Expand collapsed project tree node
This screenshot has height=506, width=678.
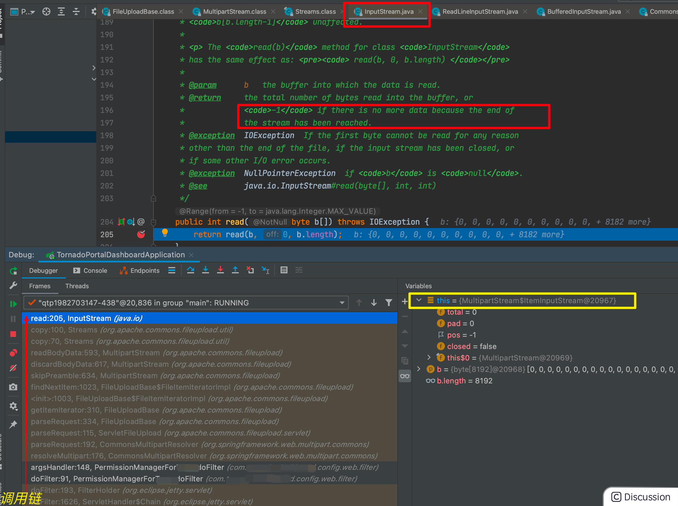click(x=94, y=68)
